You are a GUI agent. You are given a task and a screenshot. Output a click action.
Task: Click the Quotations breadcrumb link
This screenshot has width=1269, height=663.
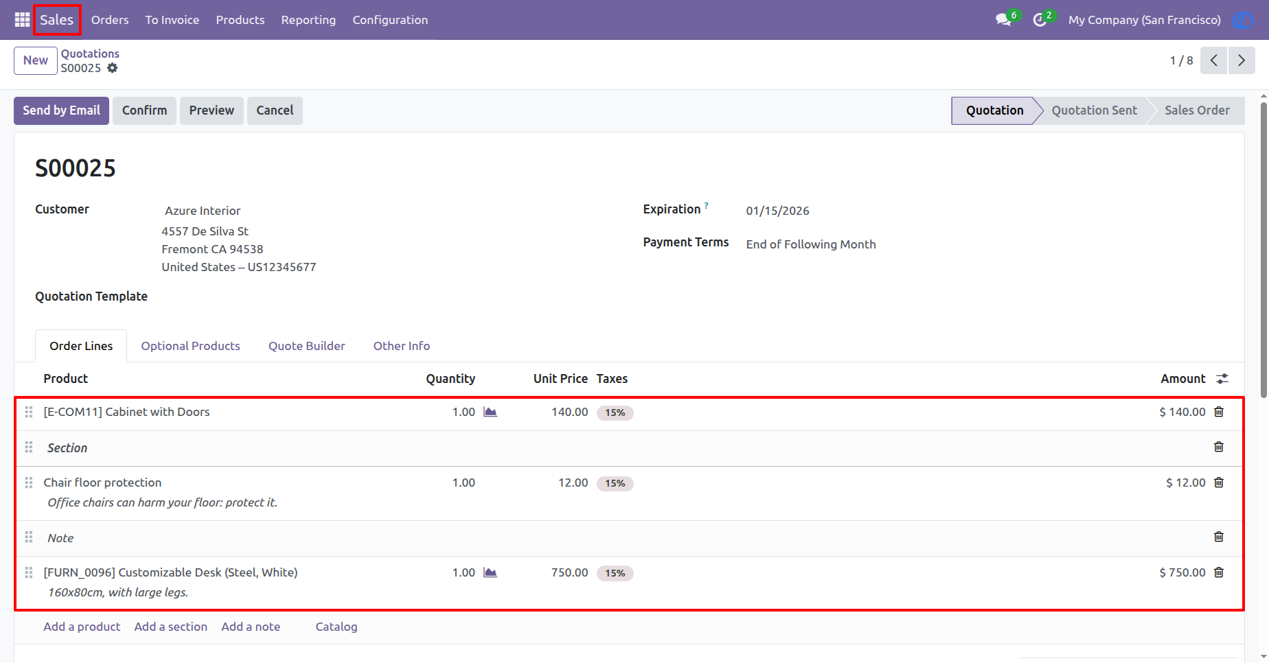click(90, 54)
